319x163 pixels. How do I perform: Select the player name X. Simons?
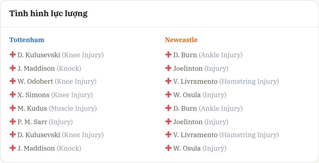pyautogui.click(x=33, y=95)
